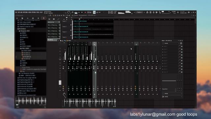Show the channel rack via the toolbar icon
Viewport: 211px width, 119px height.
154,13
